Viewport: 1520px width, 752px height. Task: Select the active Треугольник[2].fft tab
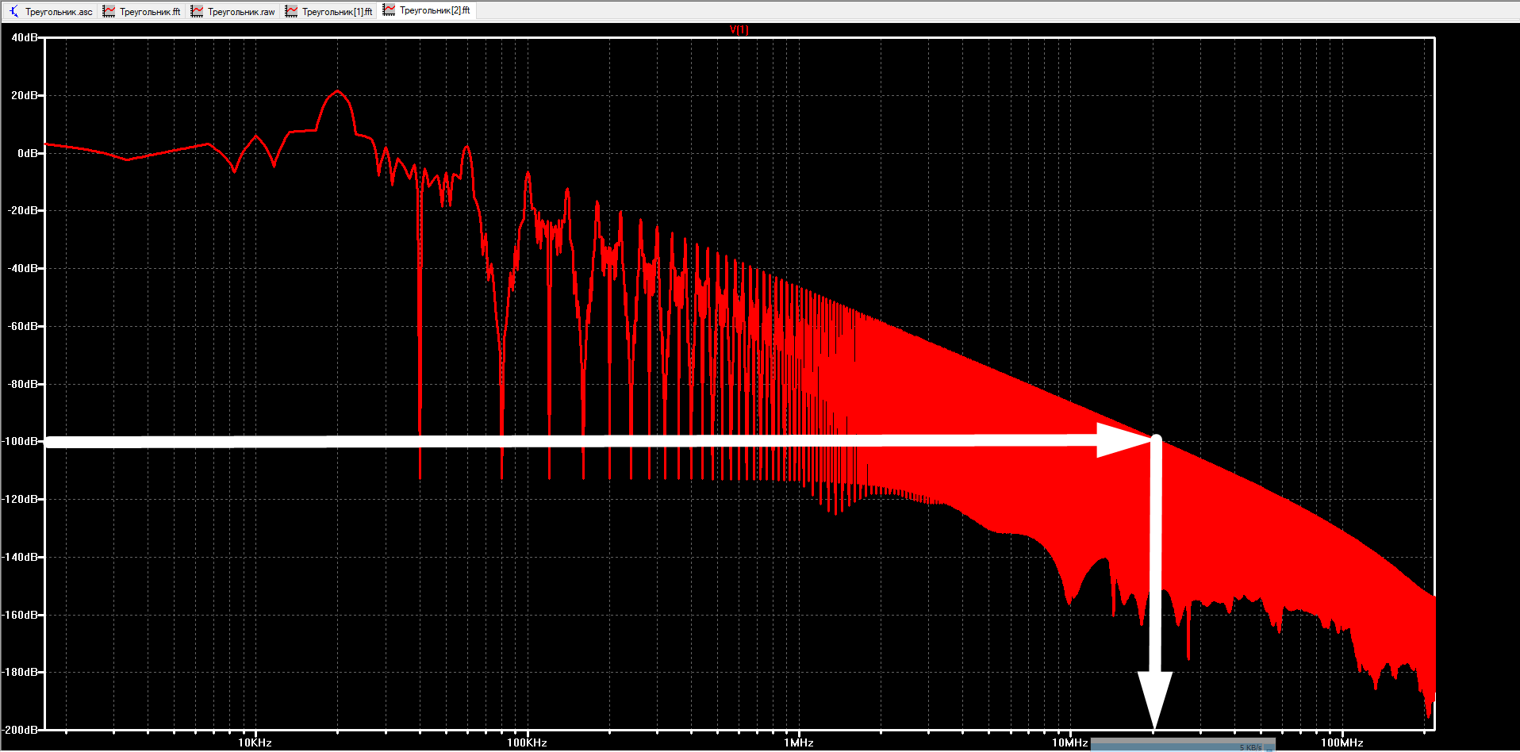pos(427,10)
